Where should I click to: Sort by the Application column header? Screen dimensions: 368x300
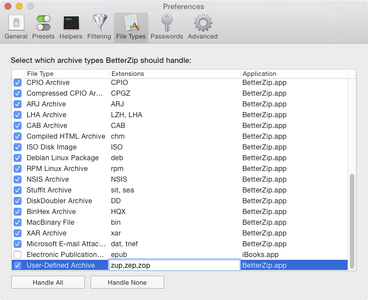[294, 74]
